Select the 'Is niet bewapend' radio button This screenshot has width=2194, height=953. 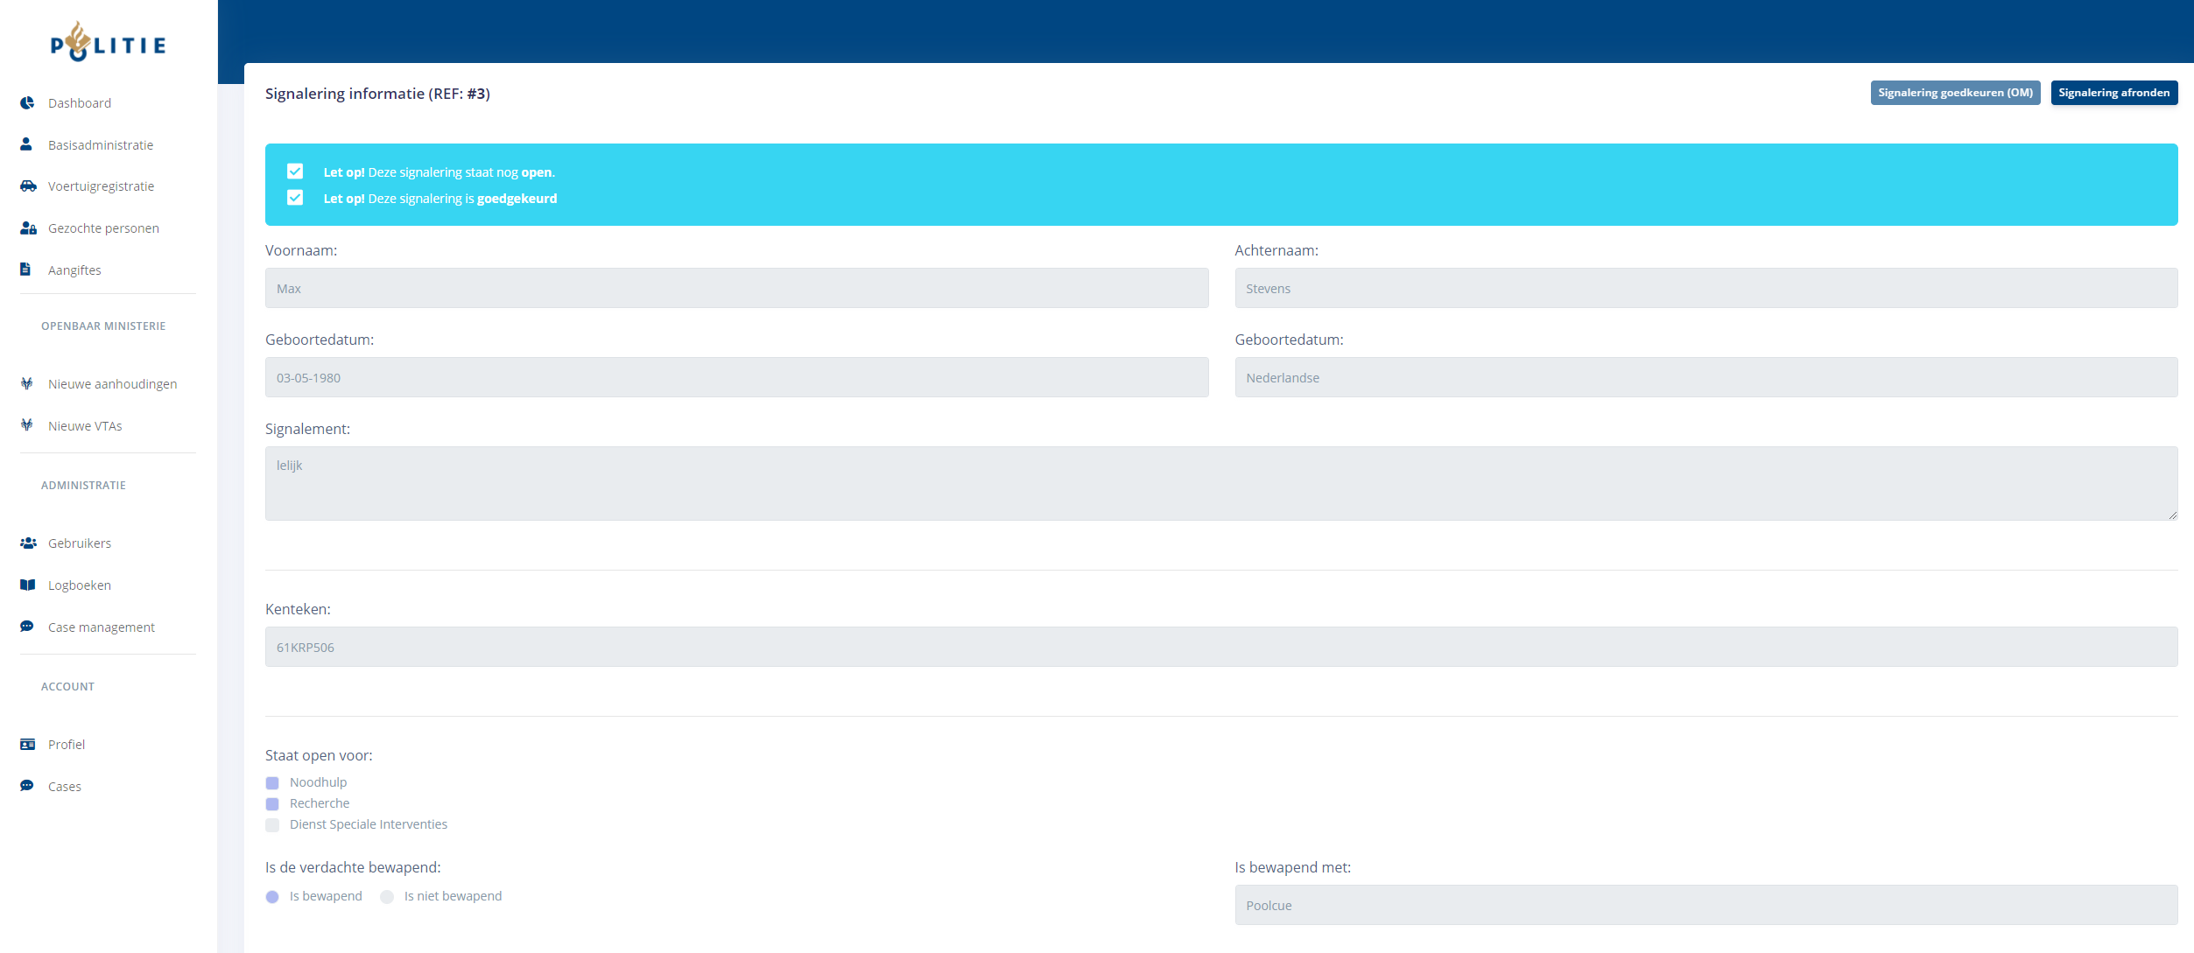coord(387,897)
